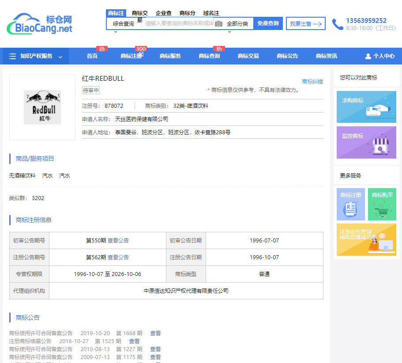This screenshot has width=402, height=363.
Task: Click the 商品/服务项目 section heading
Action: [34, 159]
